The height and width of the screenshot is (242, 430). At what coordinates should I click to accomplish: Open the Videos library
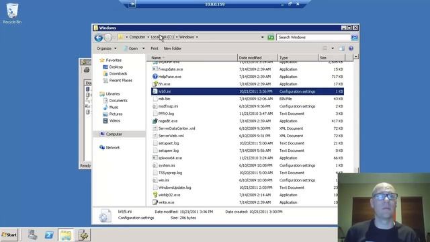(114, 121)
